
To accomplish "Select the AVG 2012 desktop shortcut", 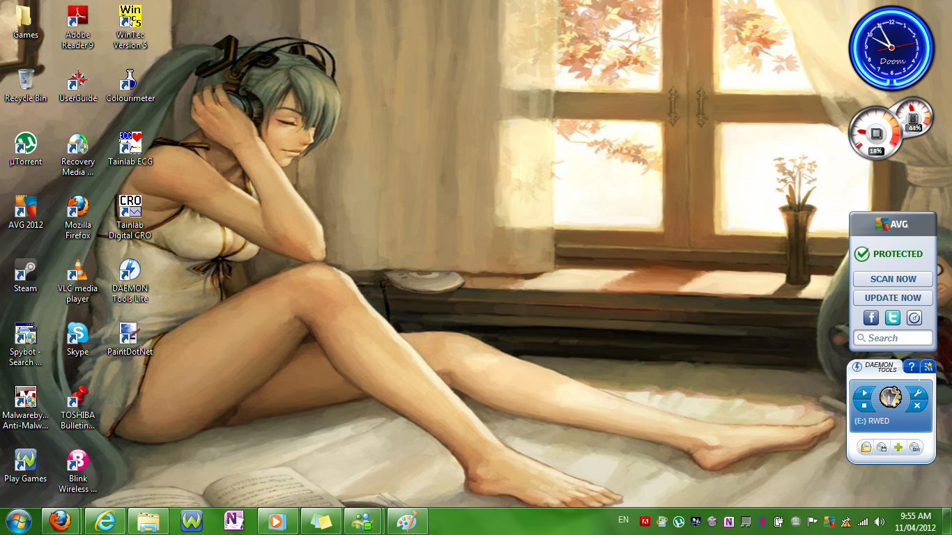I will tap(26, 212).
